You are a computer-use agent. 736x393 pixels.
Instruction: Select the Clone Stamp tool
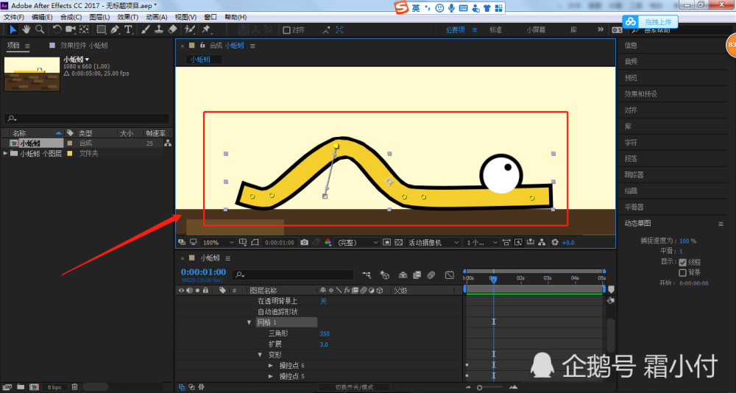tap(159, 29)
